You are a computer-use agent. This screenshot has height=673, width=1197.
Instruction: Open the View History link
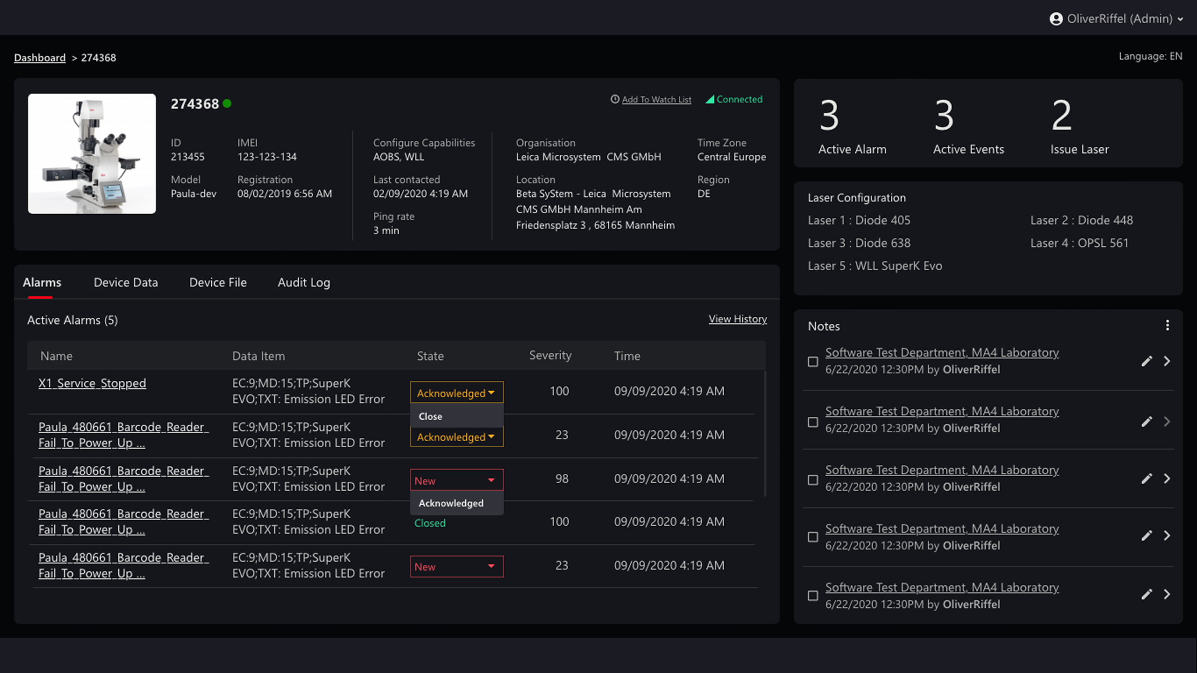tap(737, 319)
